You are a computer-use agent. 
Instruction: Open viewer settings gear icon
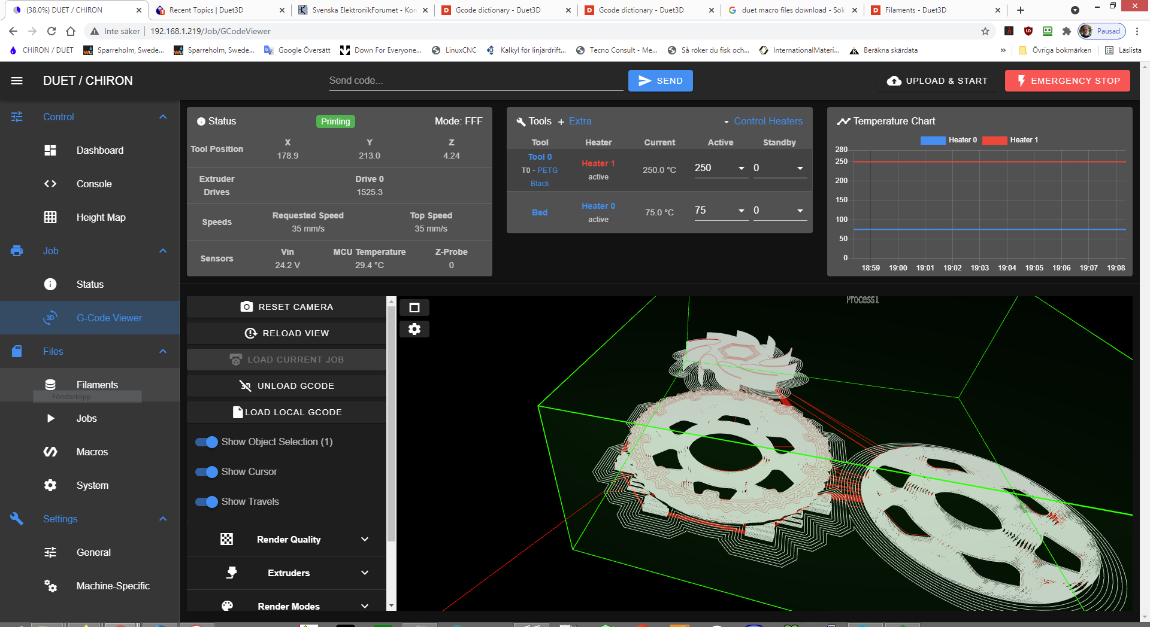(x=414, y=329)
